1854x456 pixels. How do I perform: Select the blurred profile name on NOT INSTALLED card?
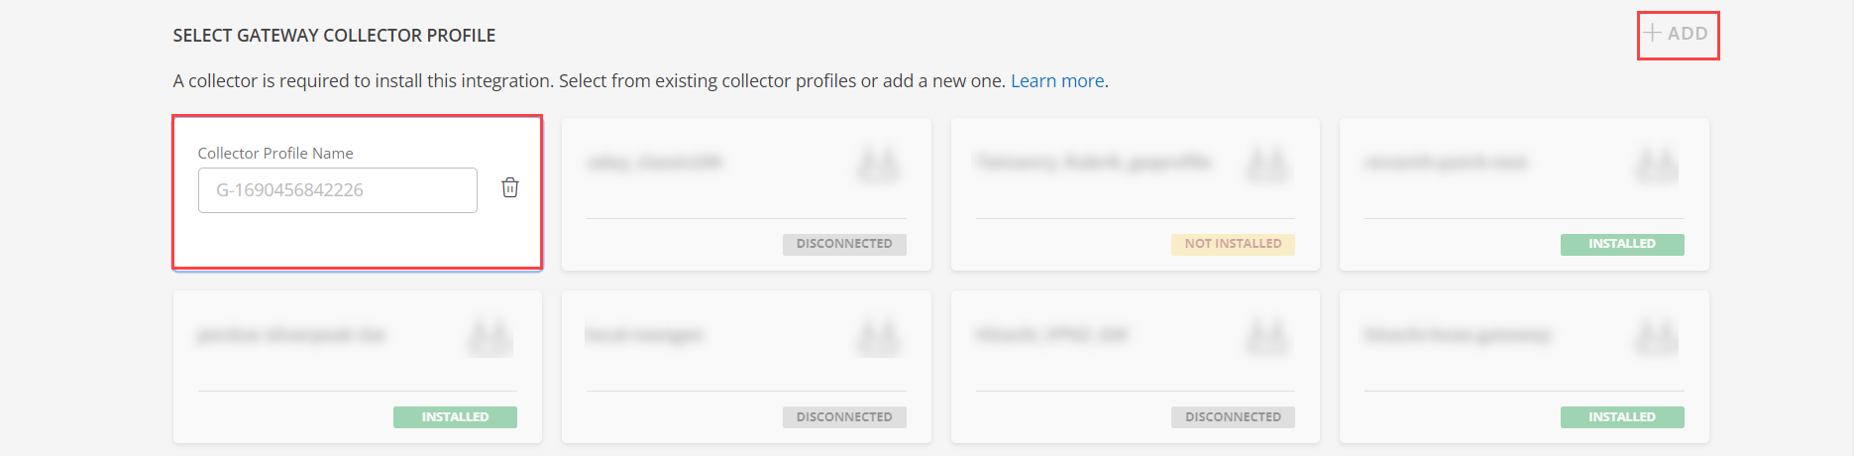point(1092,162)
